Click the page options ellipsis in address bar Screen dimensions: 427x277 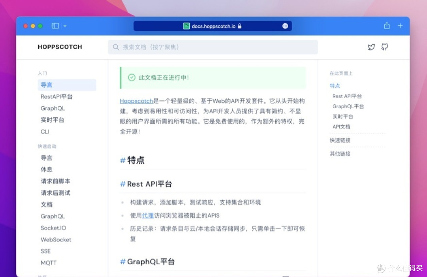285,26
